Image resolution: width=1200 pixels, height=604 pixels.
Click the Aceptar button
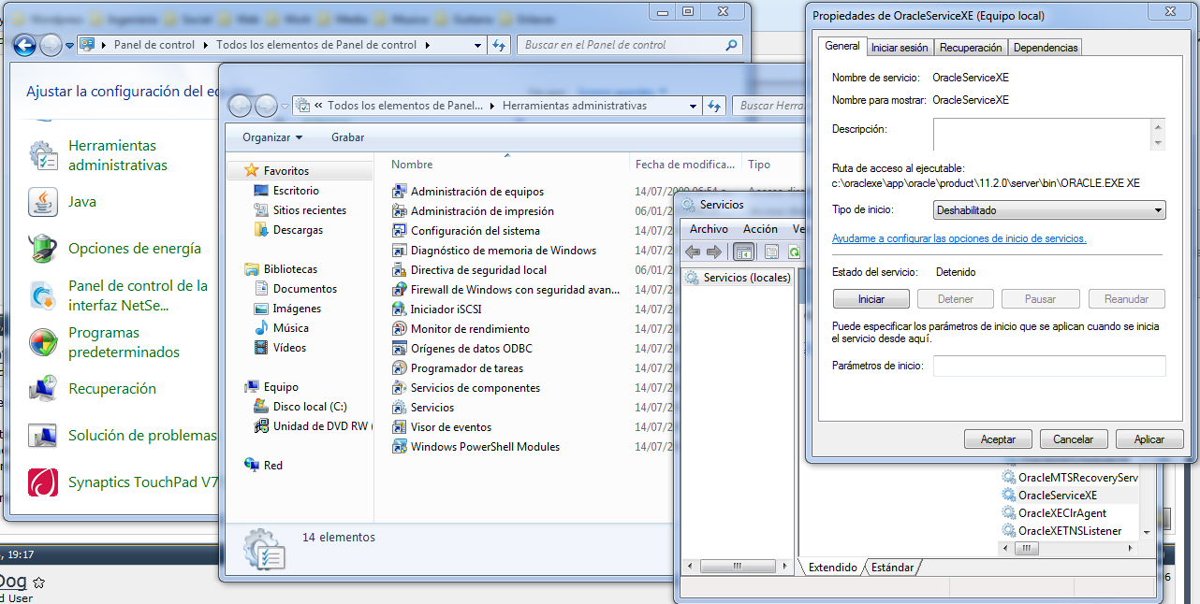tap(998, 439)
